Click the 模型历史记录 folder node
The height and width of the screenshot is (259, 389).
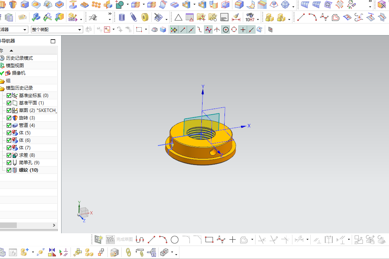[x=19, y=88]
